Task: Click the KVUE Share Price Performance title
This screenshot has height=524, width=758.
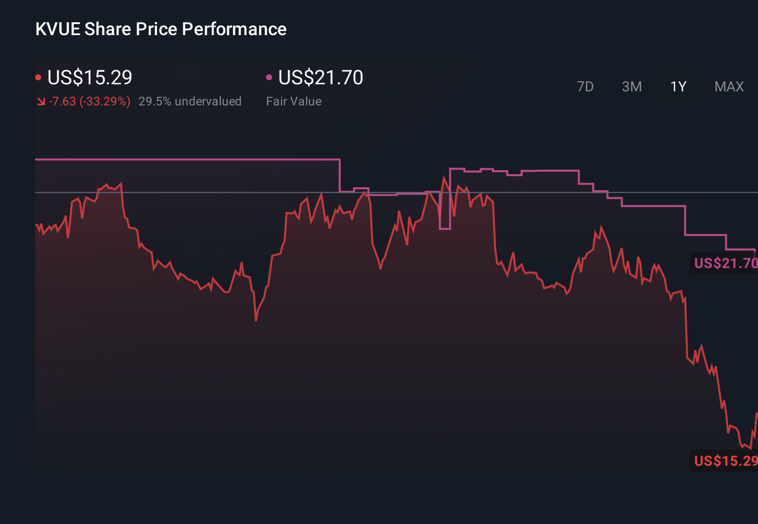Action: [161, 29]
